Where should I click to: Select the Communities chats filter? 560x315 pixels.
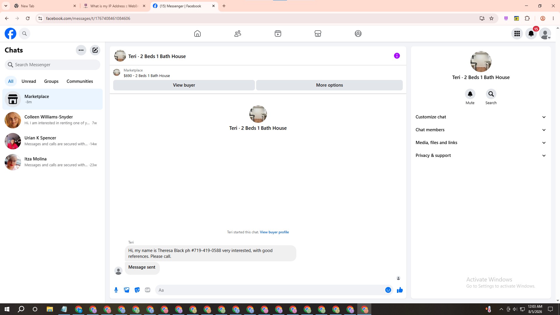tap(80, 81)
